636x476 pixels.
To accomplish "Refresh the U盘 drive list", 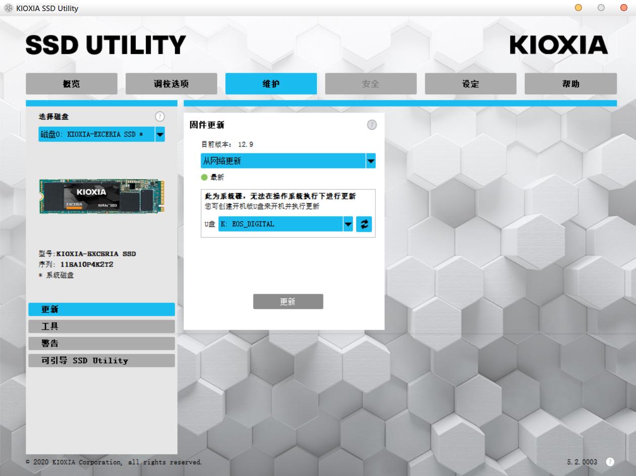I will click(x=364, y=224).
